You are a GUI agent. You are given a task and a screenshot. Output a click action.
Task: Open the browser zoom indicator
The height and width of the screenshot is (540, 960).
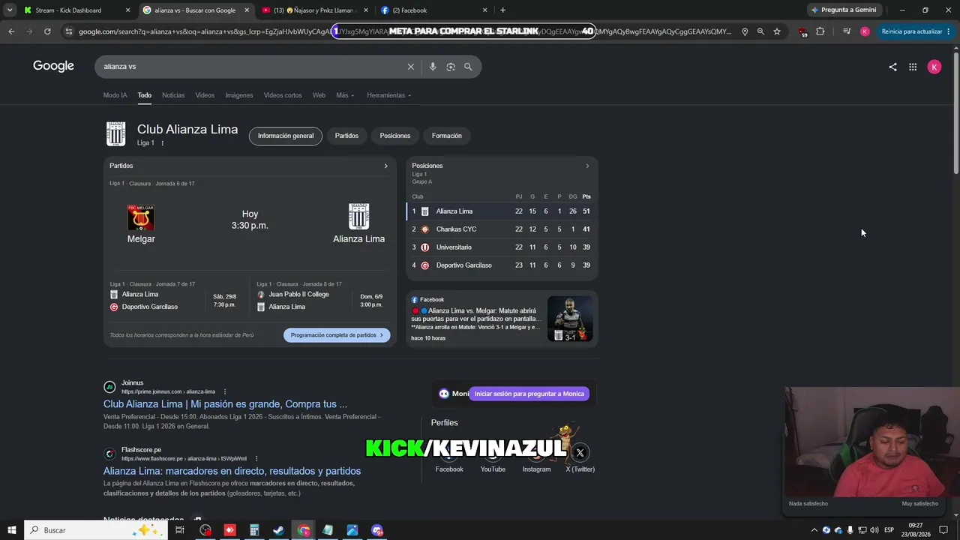(x=760, y=31)
